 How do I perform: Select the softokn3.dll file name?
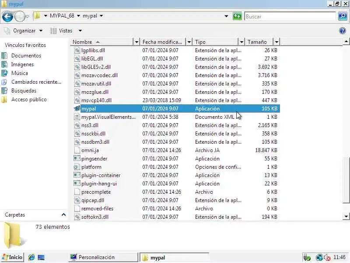95,217
